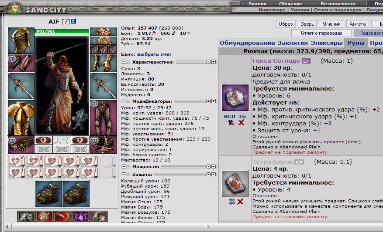Open the Анкета button
The width and height of the screenshot is (383, 232).
tap(358, 24)
